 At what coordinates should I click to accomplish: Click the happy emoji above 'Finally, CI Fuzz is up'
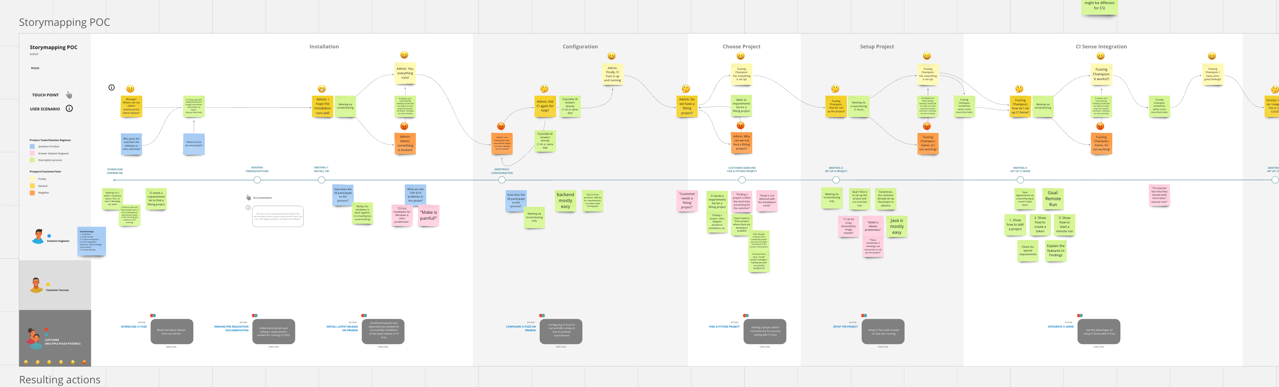coord(612,56)
